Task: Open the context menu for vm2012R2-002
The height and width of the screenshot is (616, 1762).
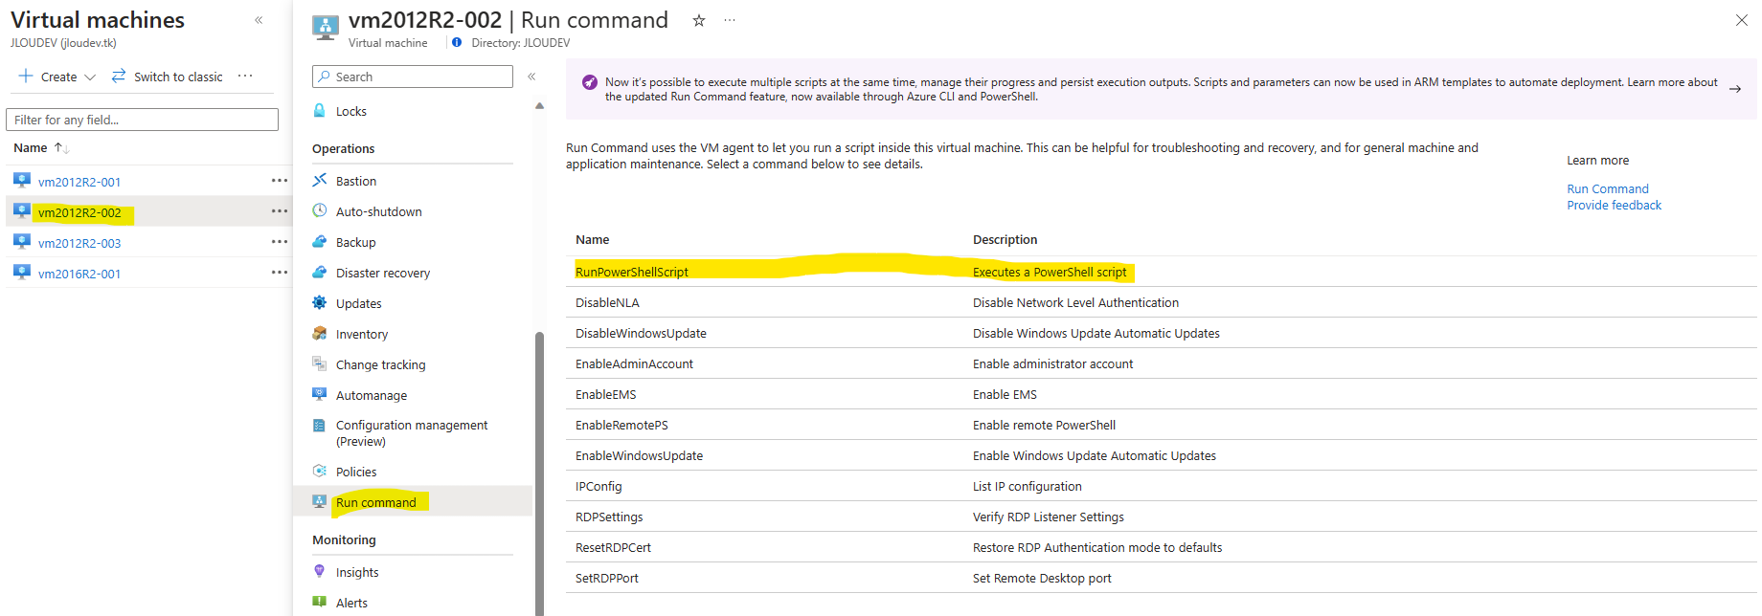Action: coord(279,211)
